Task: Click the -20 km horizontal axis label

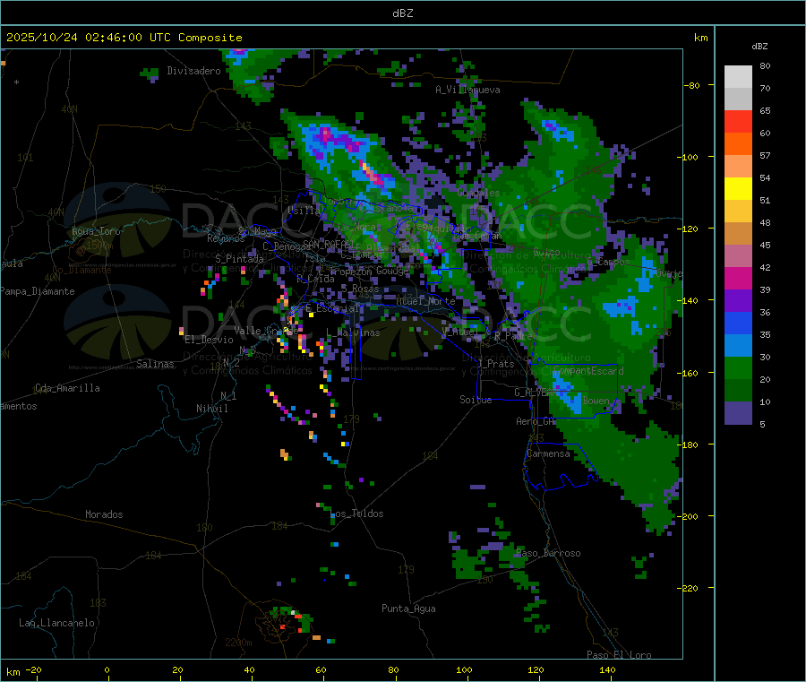Action: pos(33,669)
